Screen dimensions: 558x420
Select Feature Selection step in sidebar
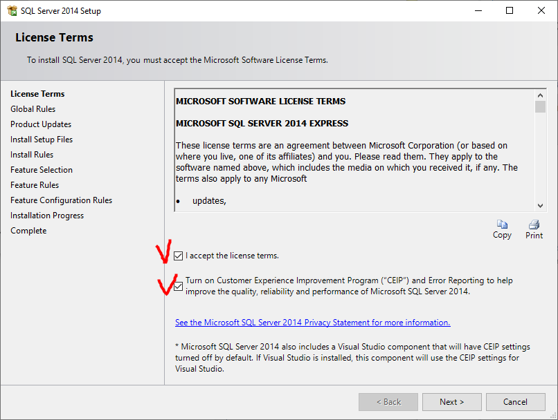[x=42, y=170]
